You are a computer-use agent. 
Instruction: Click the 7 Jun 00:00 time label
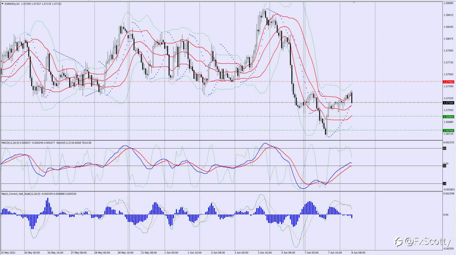pos(312,253)
